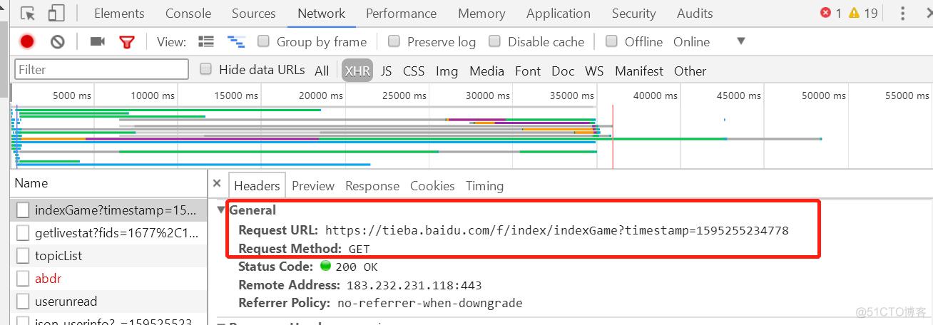
Task: Check Disable cache option
Action: point(494,41)
